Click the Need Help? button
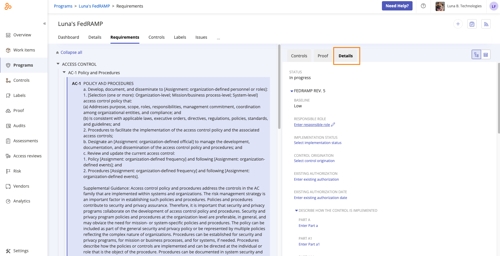 coord(397,6)
